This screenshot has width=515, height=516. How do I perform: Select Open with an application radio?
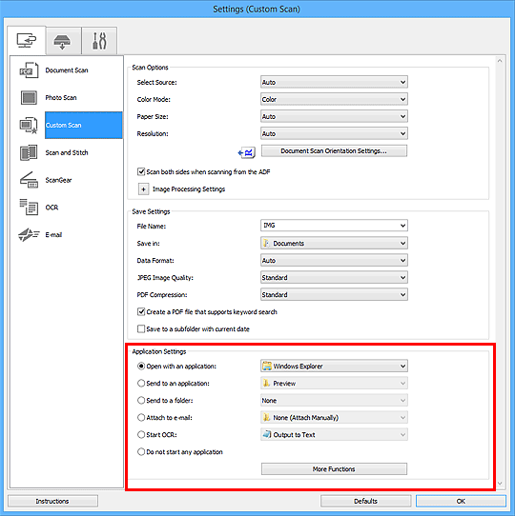(141, 366)
